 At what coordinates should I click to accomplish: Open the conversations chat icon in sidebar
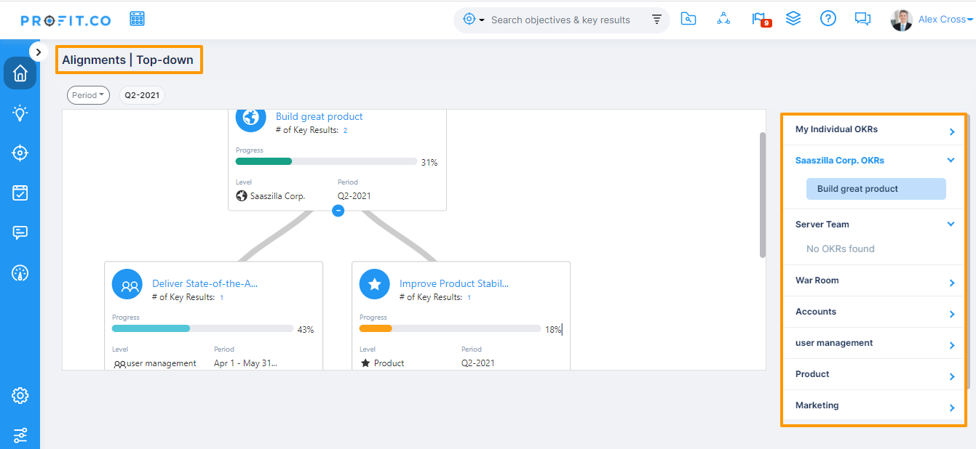(x=20, y=232)
